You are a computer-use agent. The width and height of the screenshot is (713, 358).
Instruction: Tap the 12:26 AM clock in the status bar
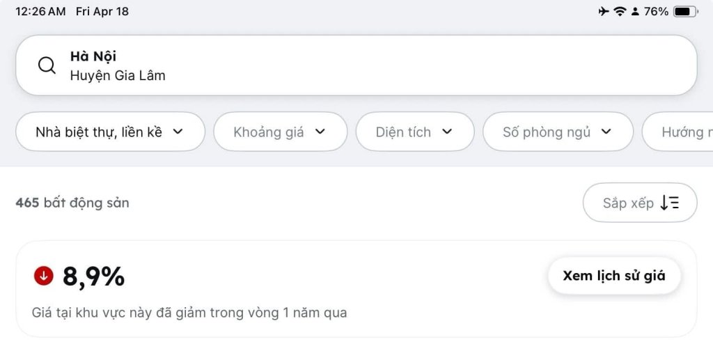[40, 12]
